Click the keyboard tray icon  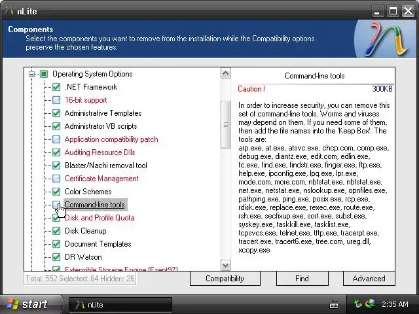click(x=334, y=304)
